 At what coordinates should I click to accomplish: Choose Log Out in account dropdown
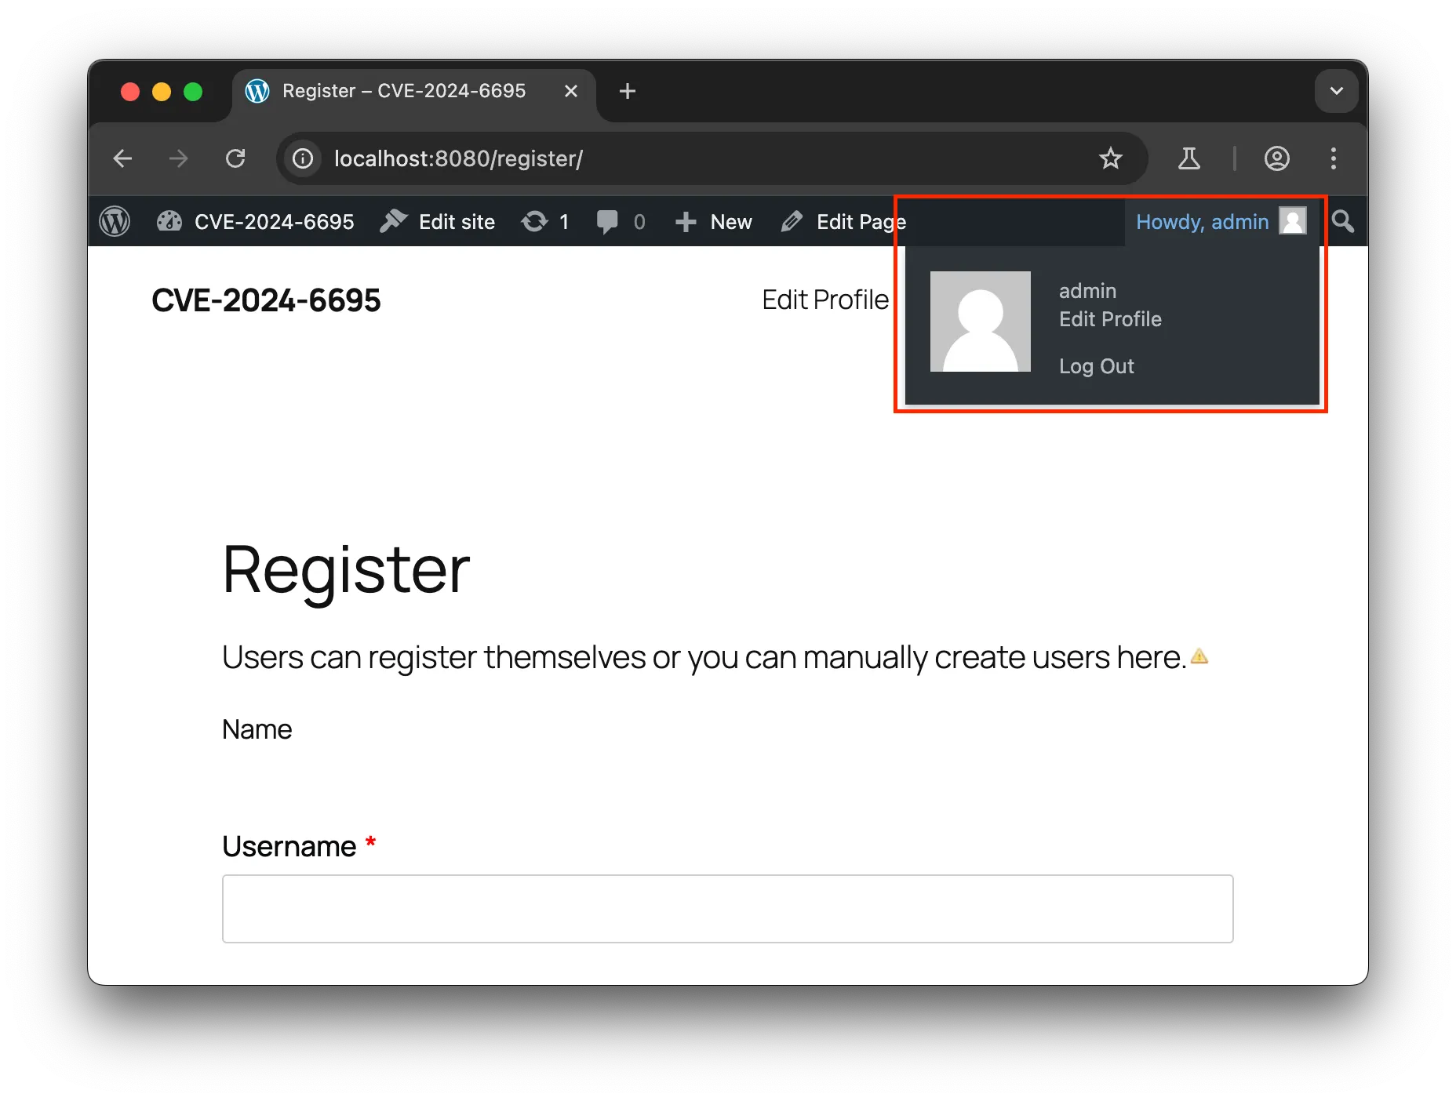click(1097, 366)
